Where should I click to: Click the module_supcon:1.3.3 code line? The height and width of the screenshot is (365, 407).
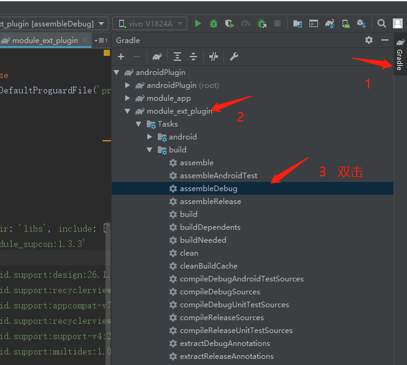click(42, 244)
